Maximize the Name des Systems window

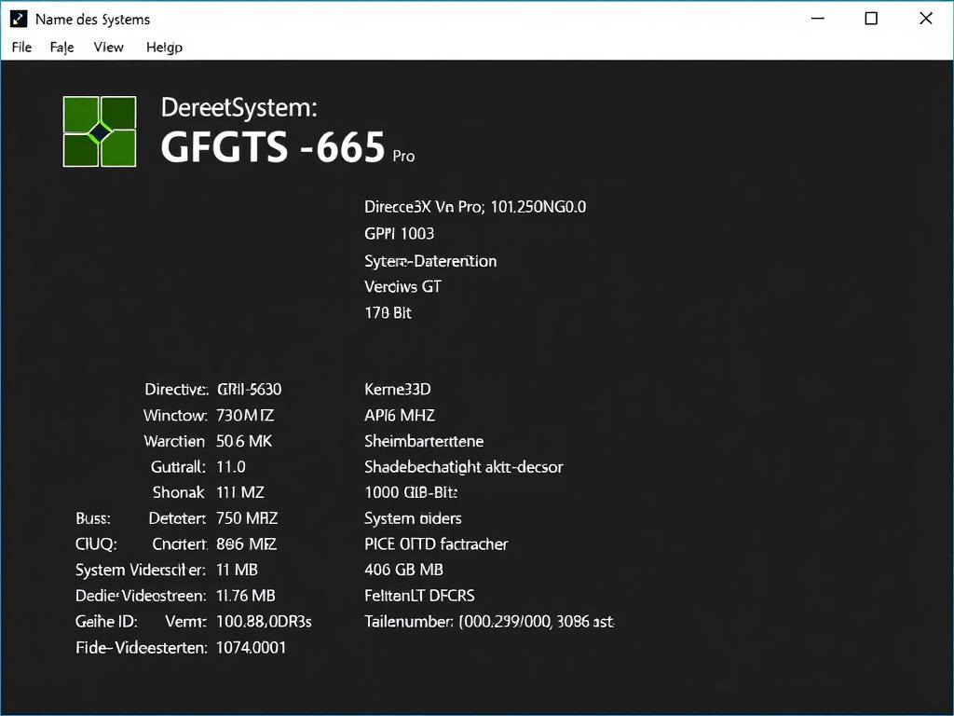coord(871,19)
